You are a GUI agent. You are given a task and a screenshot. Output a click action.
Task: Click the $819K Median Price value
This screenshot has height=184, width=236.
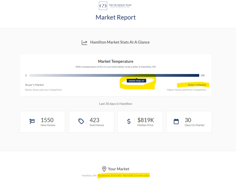click(145, 120)
